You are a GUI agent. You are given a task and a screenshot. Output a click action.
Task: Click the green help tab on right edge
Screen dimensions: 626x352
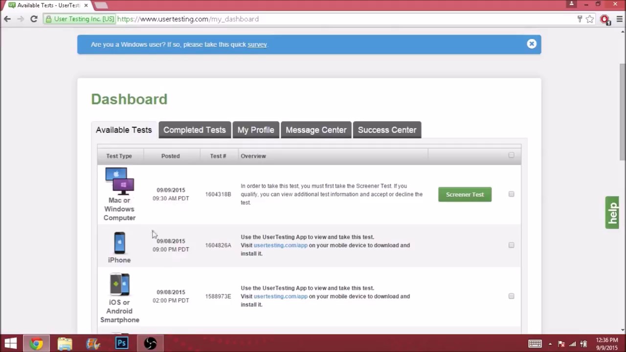click(612, 213)
